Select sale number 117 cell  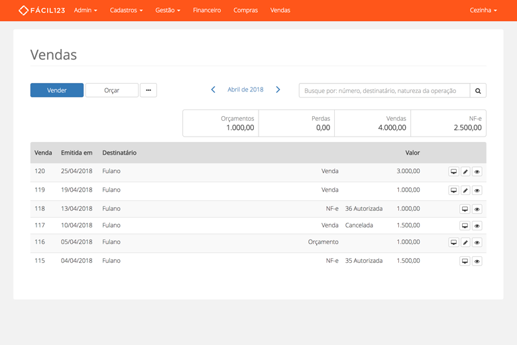[x=40, y=225]
